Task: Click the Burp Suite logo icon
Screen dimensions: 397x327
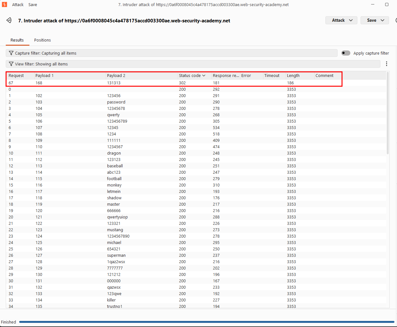Action: [x=4, y=4]
